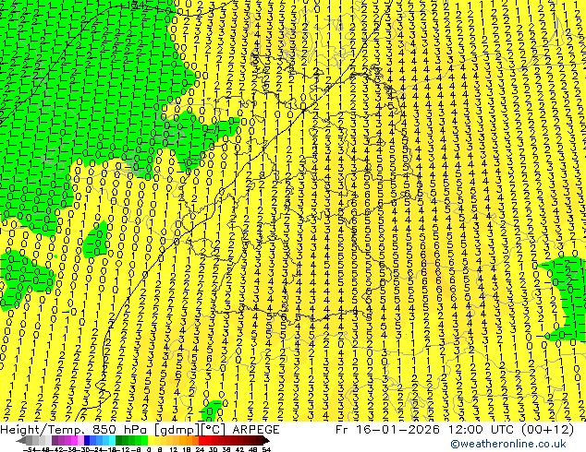
Task: Click the '24' legend value under the red band
Action: 200,450
